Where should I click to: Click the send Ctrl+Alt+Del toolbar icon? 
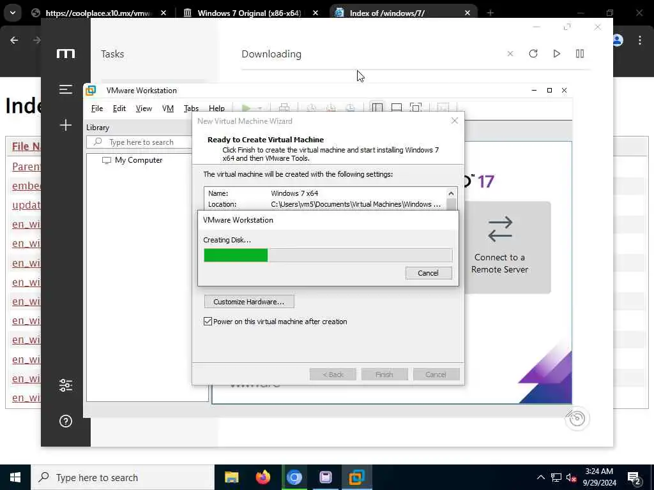coord(284,108)
